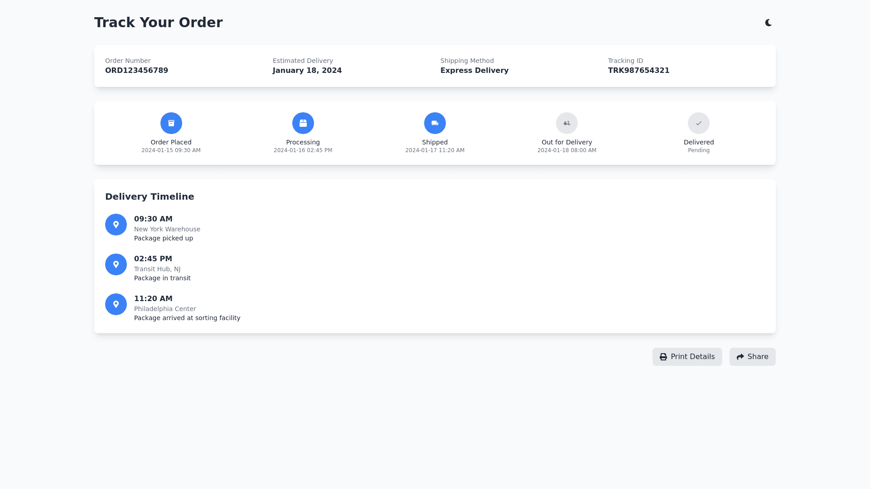Click the Transit Hub, NJ location pin
Viewport: 870px width, 489px height.
(x=116, y=264)
